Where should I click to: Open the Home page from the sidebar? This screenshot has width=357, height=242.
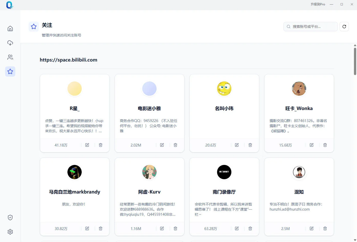pos(10,28)
